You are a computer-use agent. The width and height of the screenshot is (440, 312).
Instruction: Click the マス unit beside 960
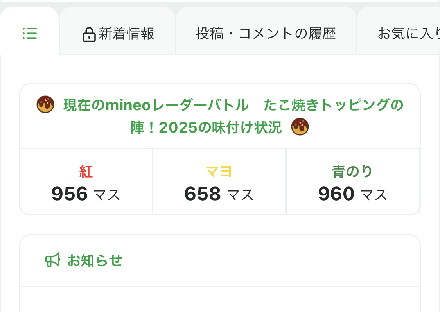pos(374,195)
